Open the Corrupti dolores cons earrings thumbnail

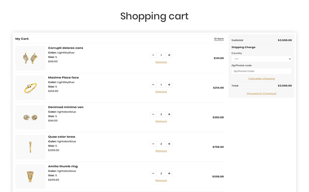point(30,58)
